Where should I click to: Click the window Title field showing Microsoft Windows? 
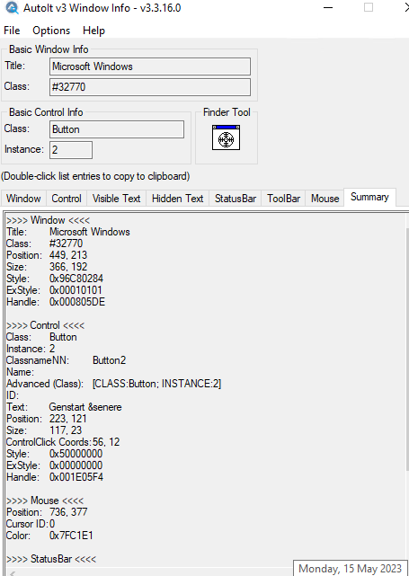pyautogui.click(x=150, y=66)
